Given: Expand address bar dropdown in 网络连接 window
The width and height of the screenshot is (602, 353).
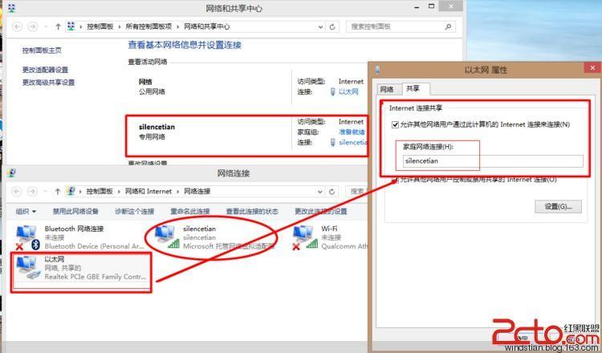Looking at the screenshot, I should pos(319,191).
